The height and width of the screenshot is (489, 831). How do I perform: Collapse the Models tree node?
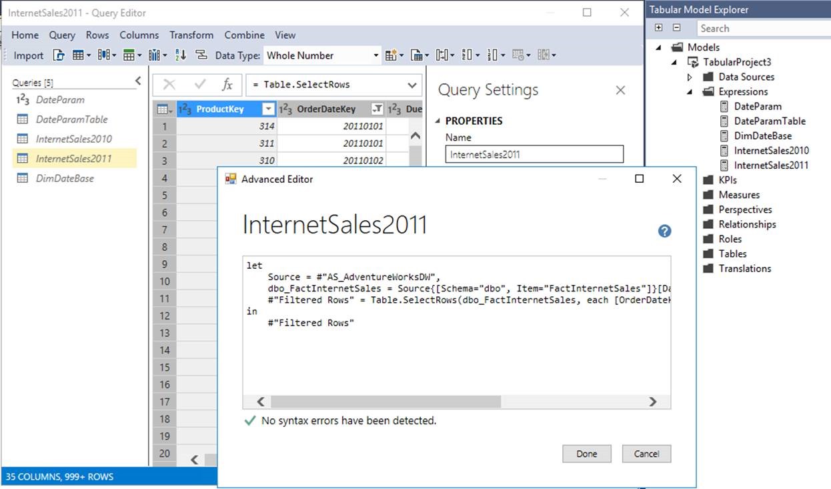click(660, 48)
